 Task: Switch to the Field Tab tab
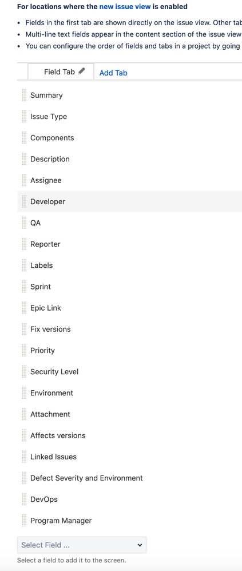[61, 72]
